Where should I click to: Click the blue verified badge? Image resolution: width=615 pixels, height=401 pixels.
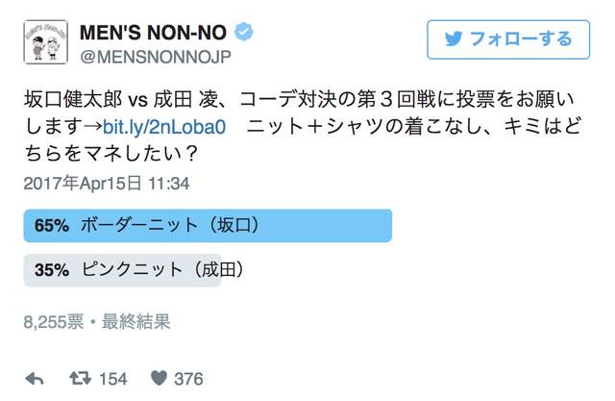tap(247, 35)
